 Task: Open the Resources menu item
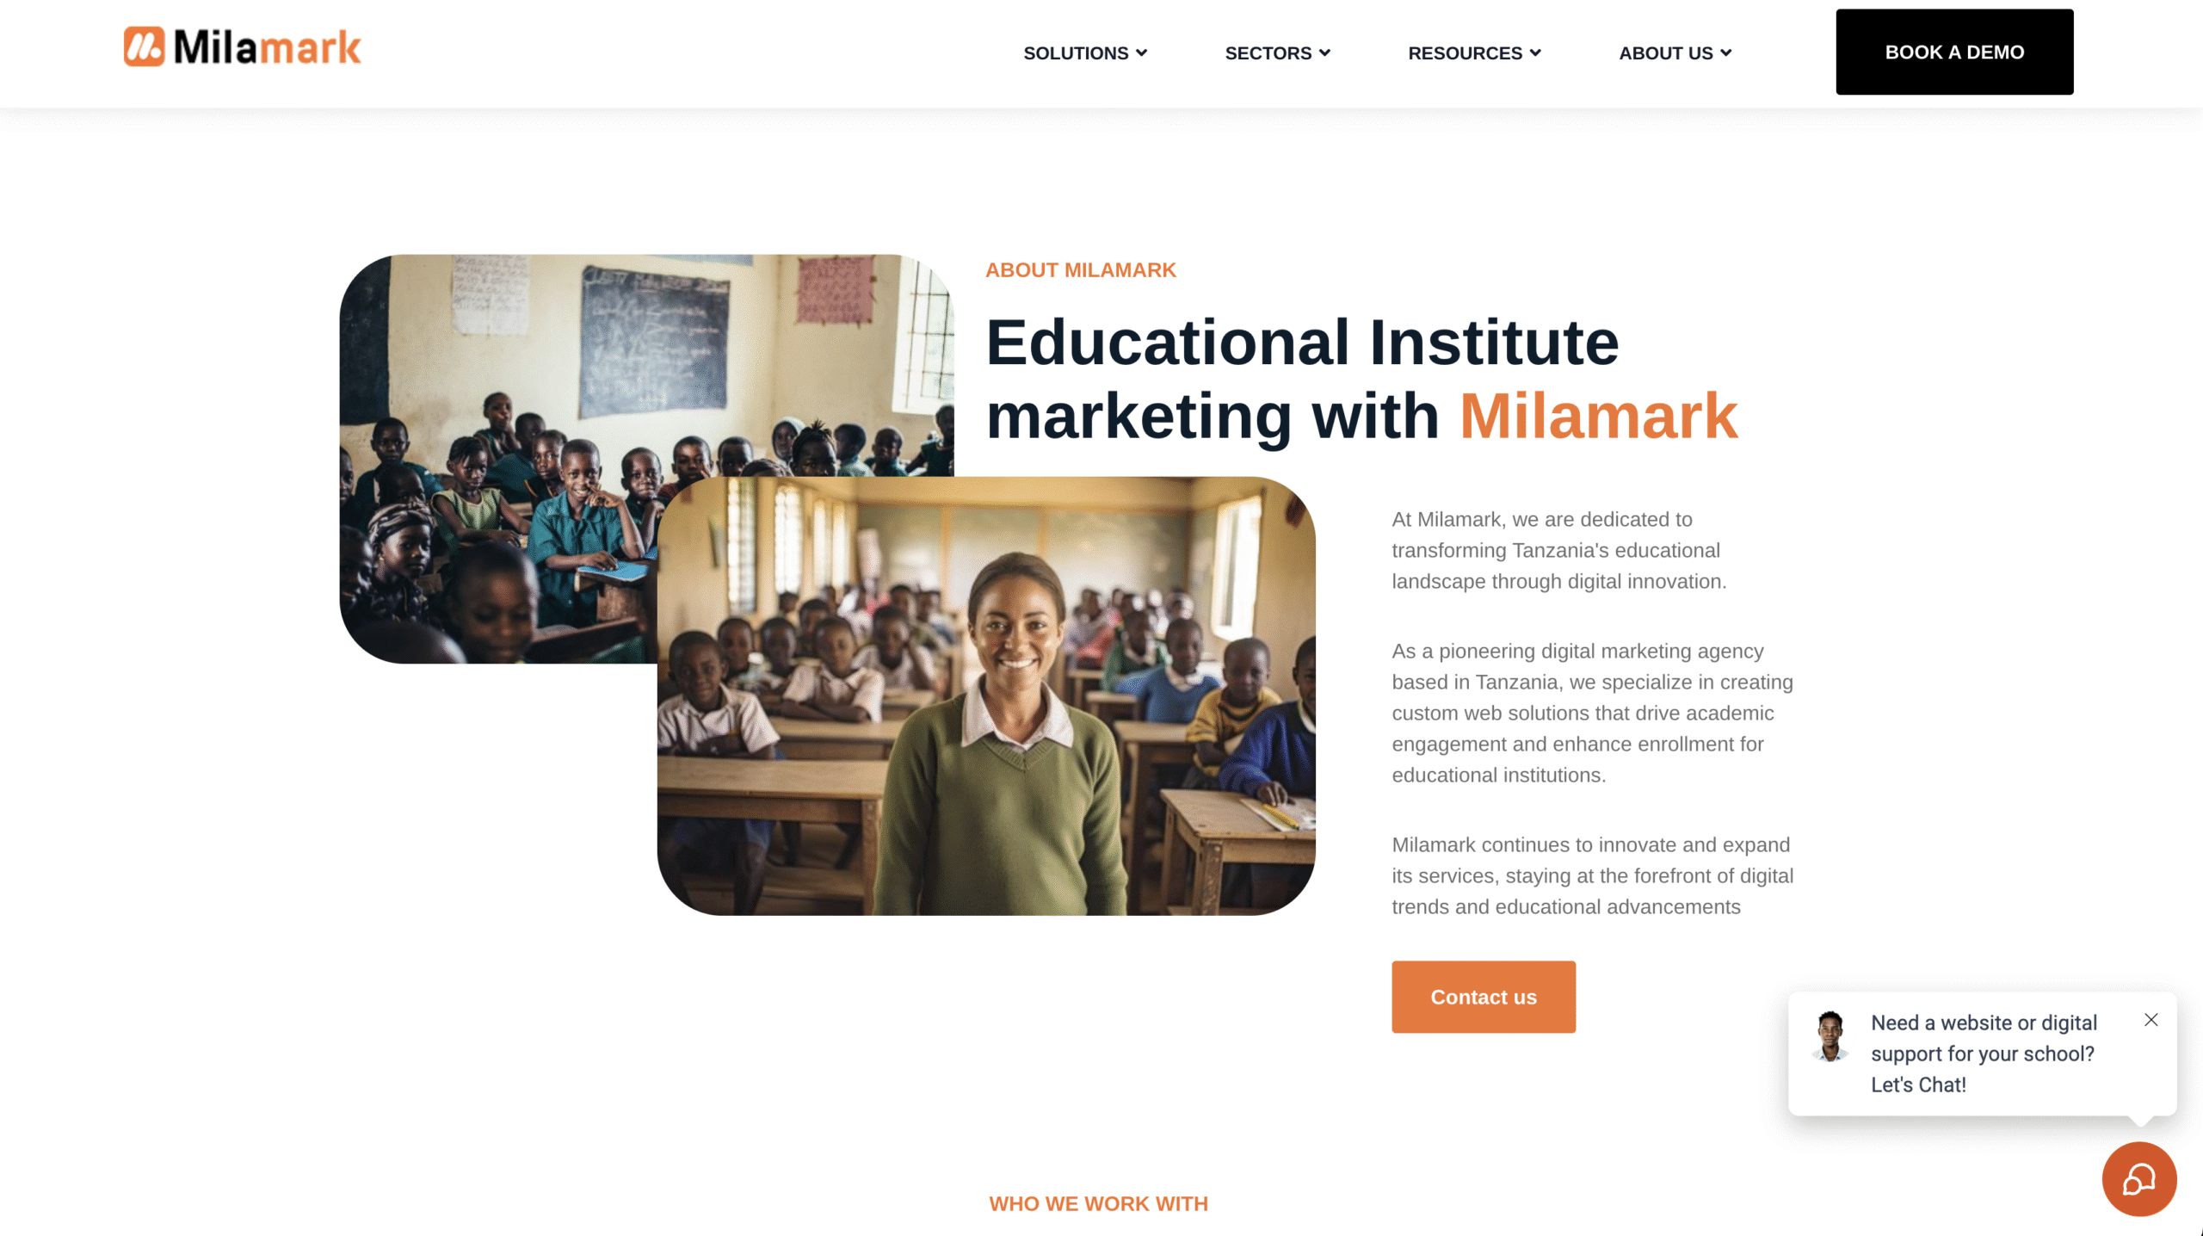click(x=1465, y=53)
